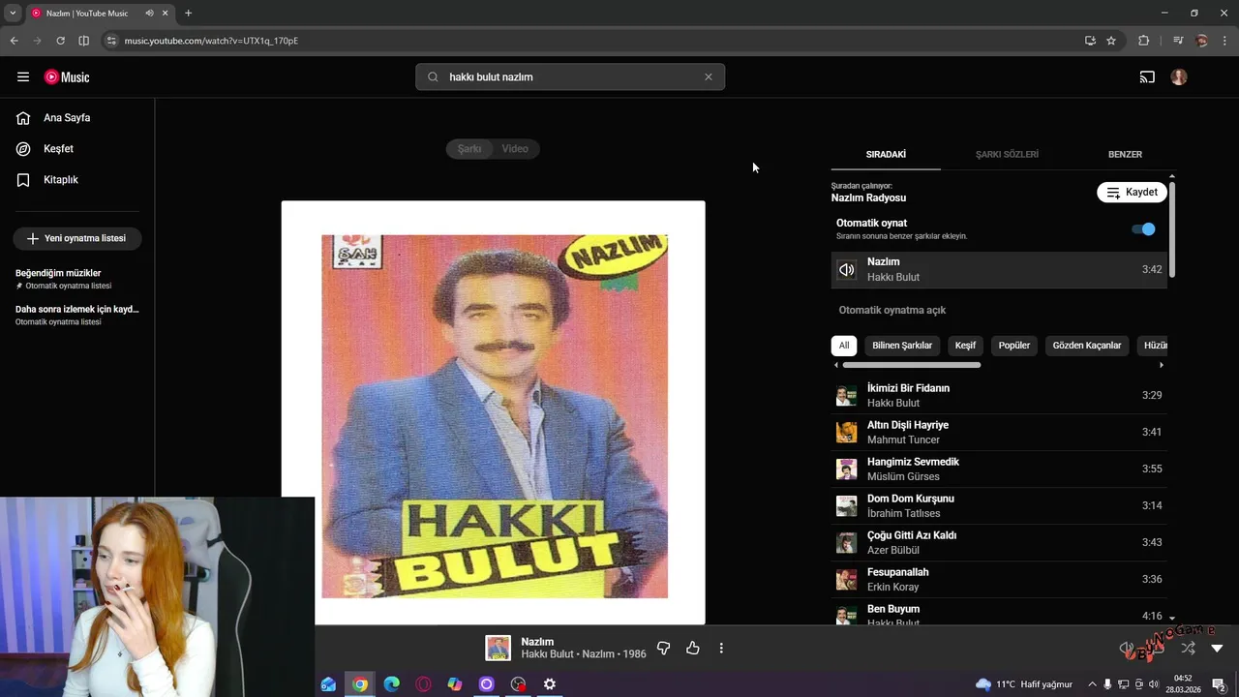
Task: Open browser media controls icon
Action: [x=1178, y=41]
